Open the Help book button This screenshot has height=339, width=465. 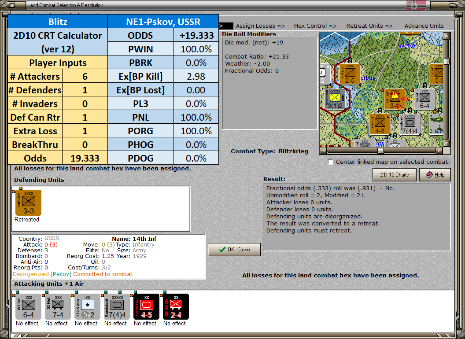click(x=435, y=175)
